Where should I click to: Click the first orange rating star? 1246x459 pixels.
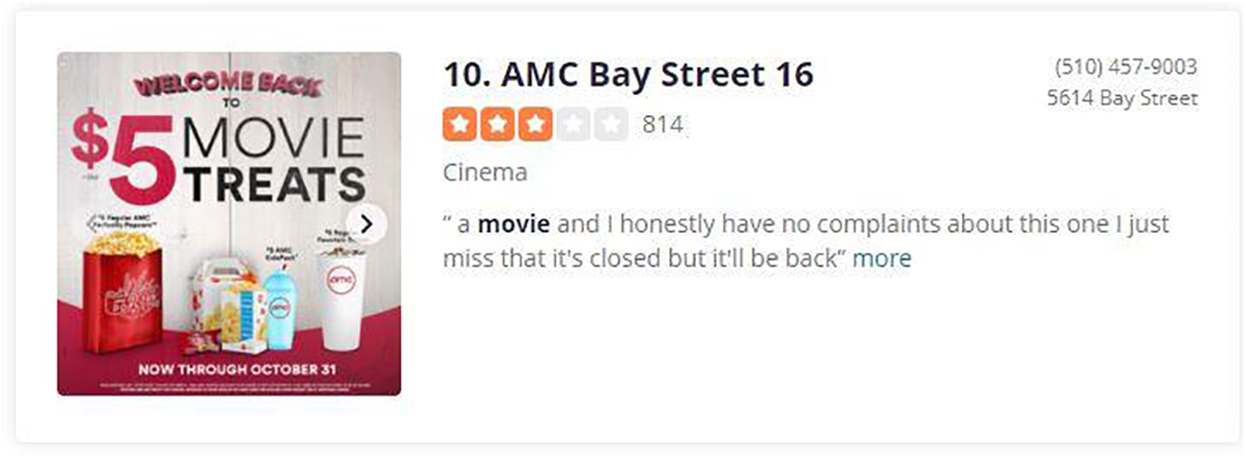(459, 125)
